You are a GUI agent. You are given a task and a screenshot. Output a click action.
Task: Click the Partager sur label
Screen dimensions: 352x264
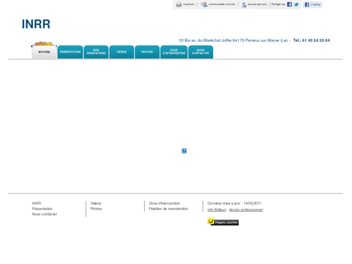tap(278, 4)
